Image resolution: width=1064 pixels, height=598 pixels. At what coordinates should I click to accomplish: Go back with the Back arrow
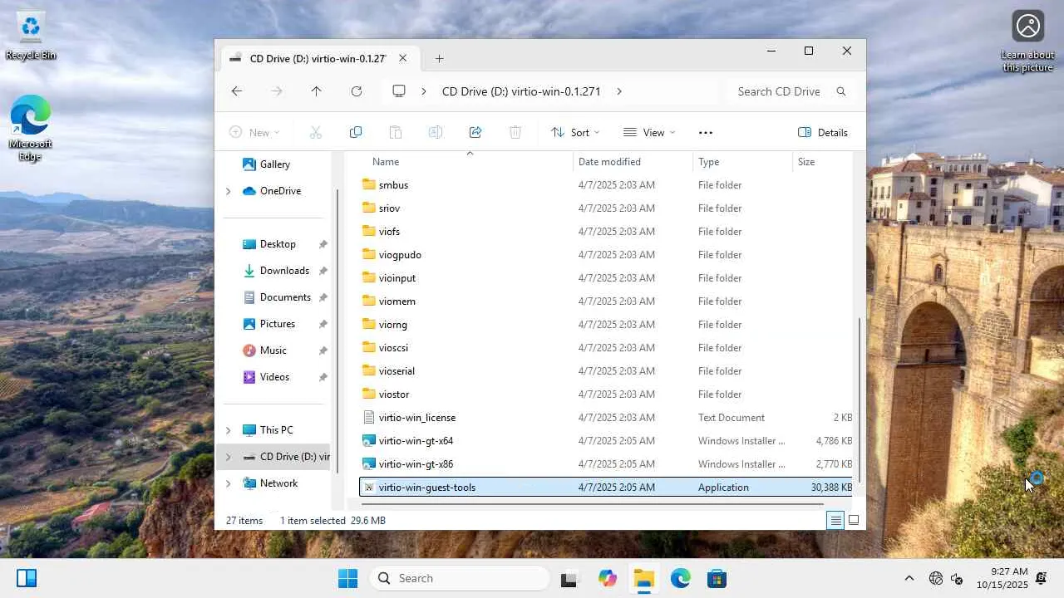pyautogui.click(x=237, y=91)
